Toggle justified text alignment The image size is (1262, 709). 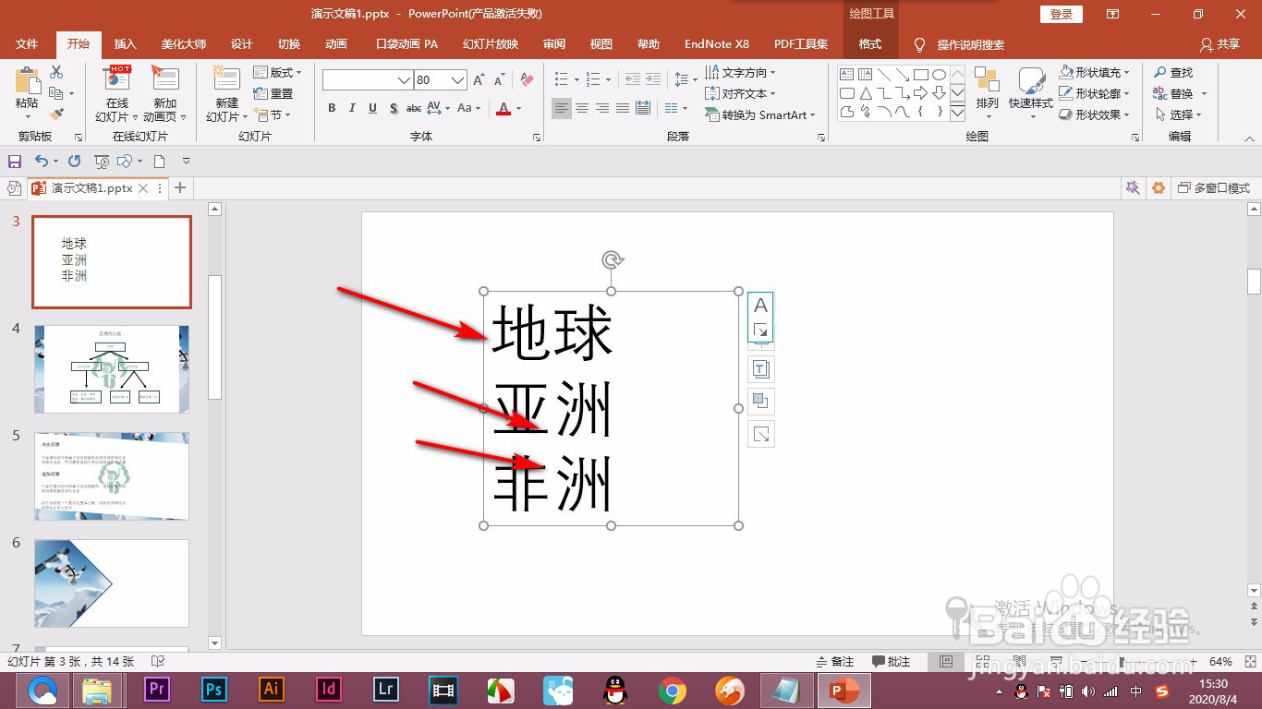pos(623,108)
